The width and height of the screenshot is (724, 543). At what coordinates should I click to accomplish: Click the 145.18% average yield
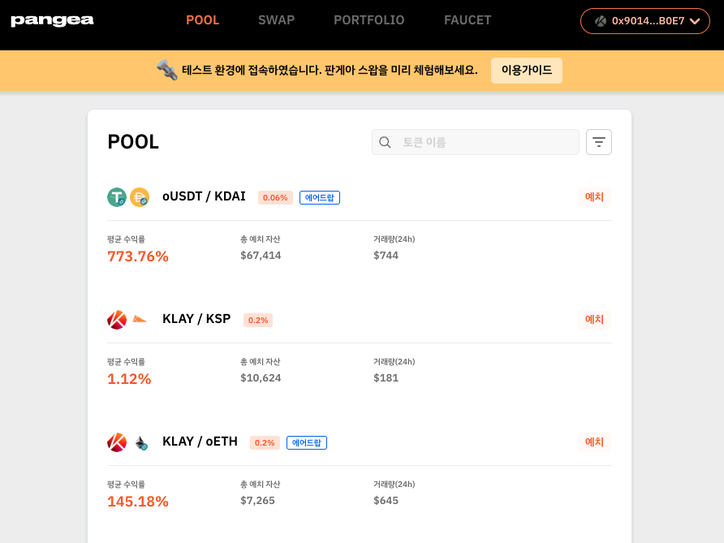138,502
